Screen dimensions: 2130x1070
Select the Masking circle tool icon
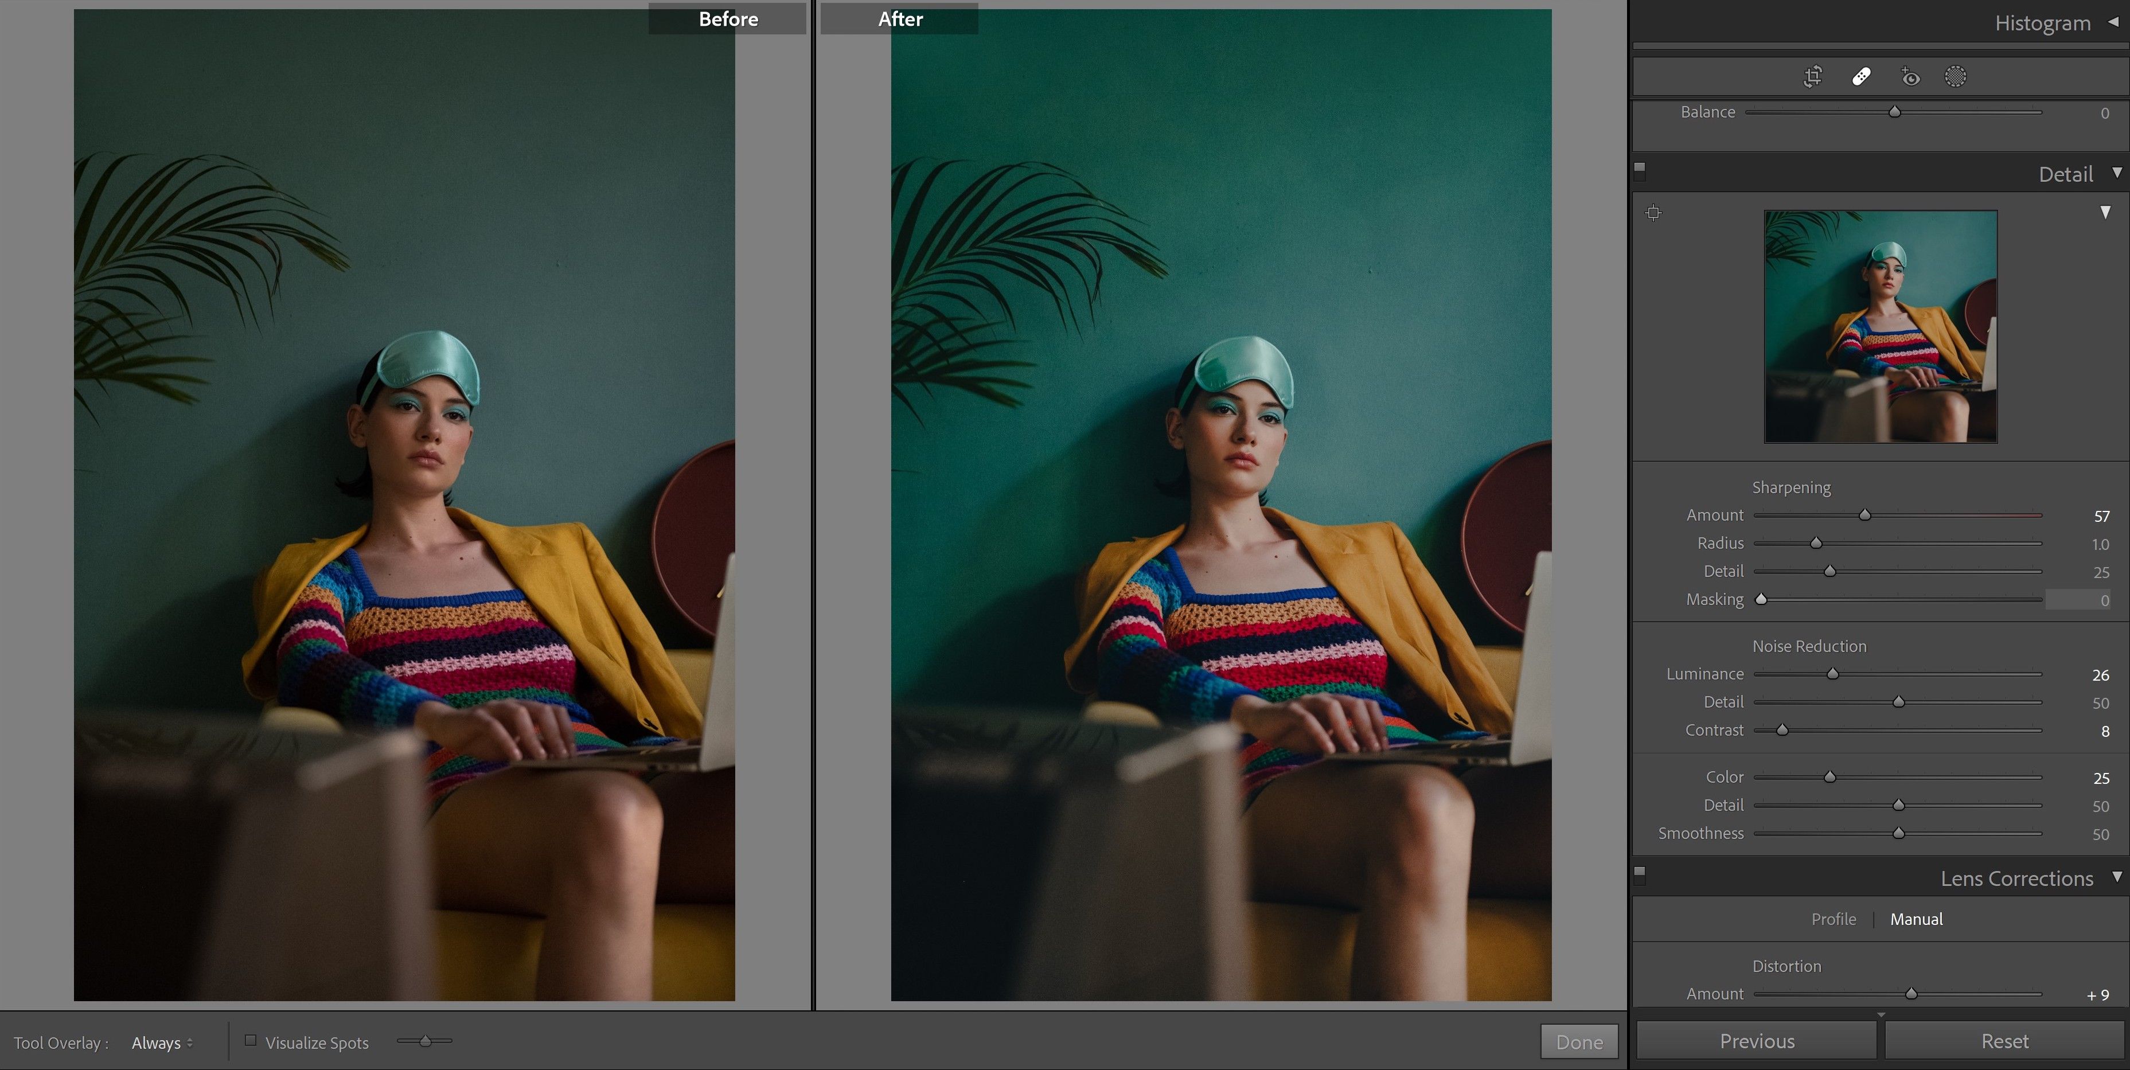point(1956,77)
